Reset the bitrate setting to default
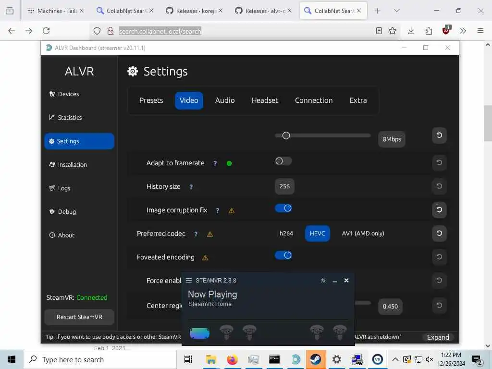 coord(439,135)
